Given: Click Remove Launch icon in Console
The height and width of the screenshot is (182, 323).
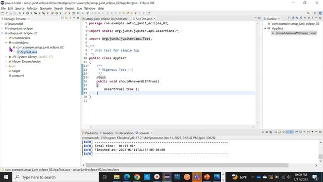Looking at the screenshot, I should (x=267, y=132).
